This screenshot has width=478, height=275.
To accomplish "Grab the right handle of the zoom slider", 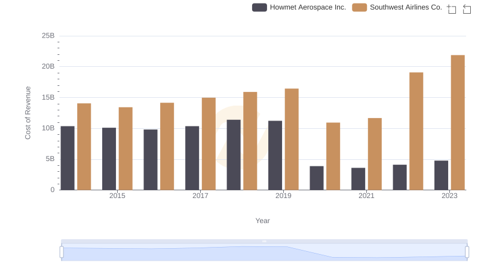I will 467,252.
